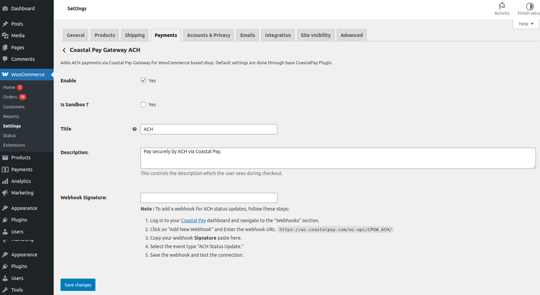Click the Marketing megaphone icon

(5, 193)
